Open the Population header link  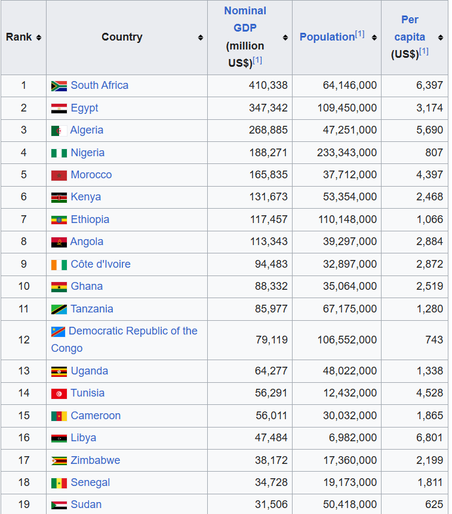coord(327,37)
